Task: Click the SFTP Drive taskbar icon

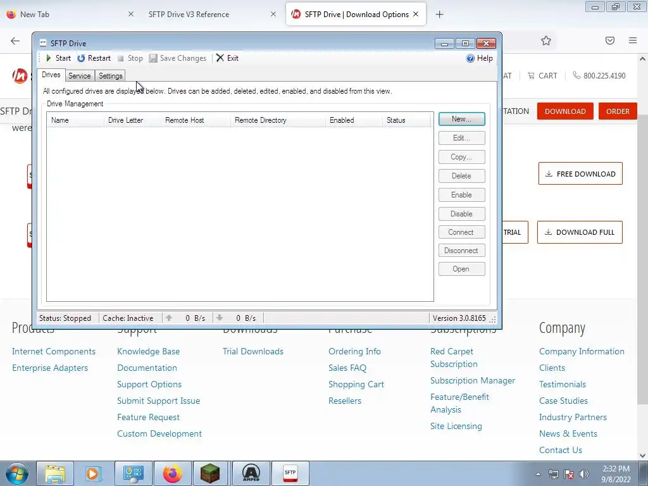Action: click(x=290, y=473)
